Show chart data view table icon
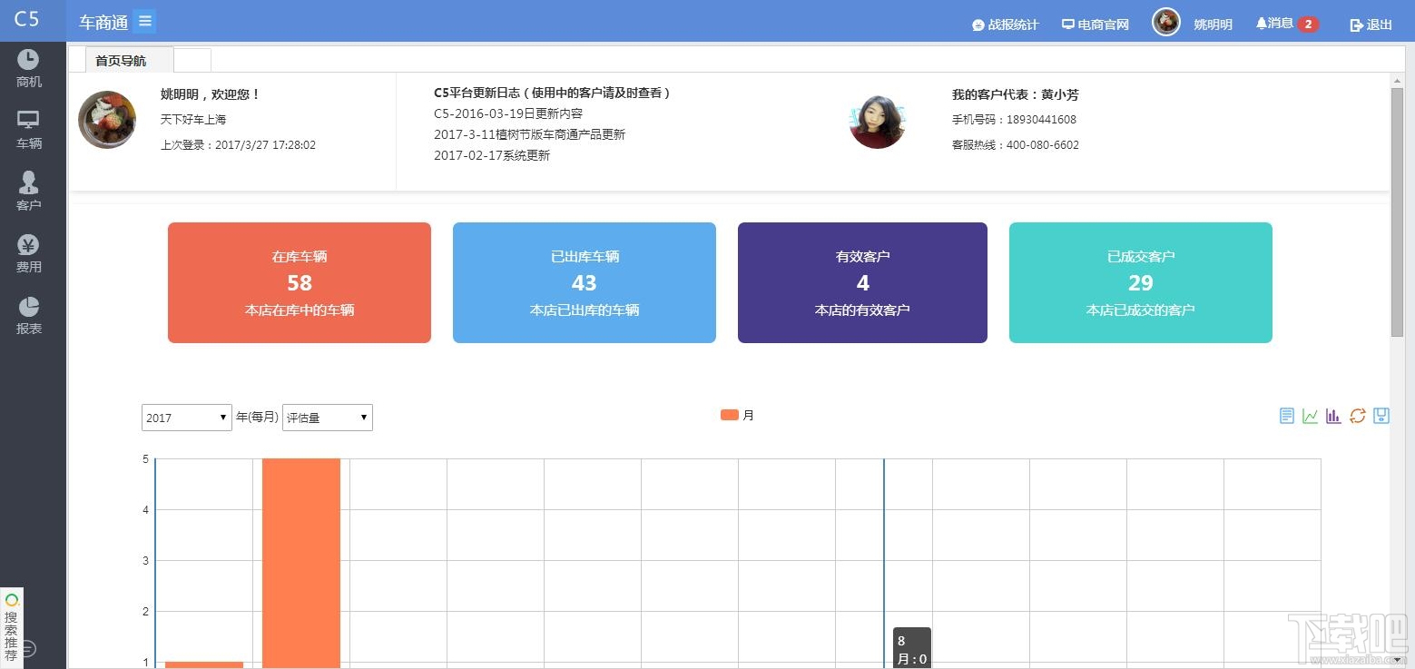Screen dimensions: 1415x669 [x=1287, y=416]
